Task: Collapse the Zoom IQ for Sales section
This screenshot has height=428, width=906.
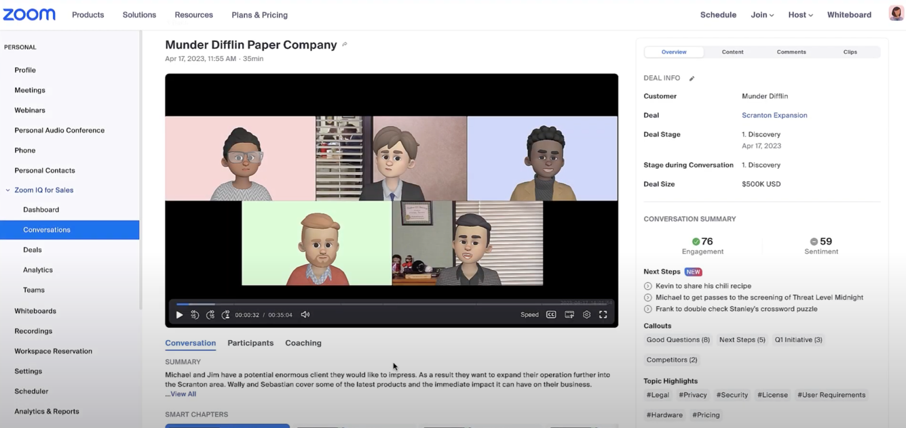Action: pyautogui.click(x=8, y=190)
